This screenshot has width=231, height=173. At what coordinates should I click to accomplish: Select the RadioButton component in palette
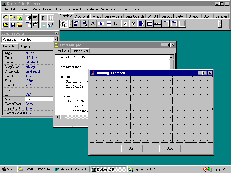(133, 24)
